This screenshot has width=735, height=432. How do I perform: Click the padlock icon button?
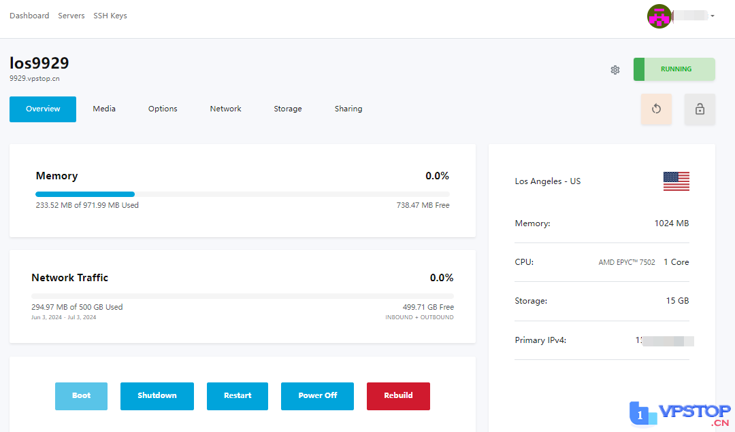coord(700,109)
